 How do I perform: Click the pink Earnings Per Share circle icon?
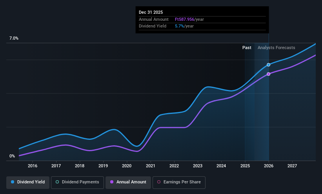pyautogui.click(x=159, y=182)
